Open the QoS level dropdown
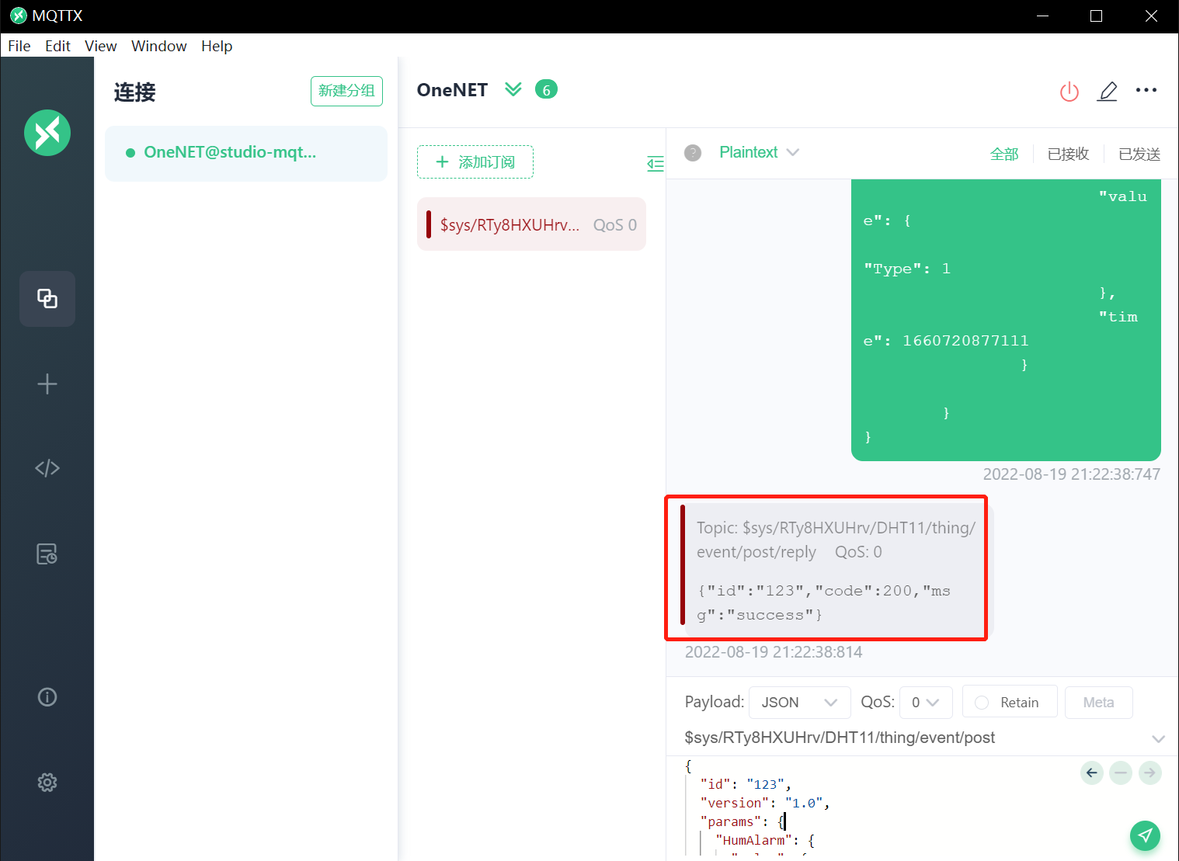 pyautogui.click(x=926, y=703)
